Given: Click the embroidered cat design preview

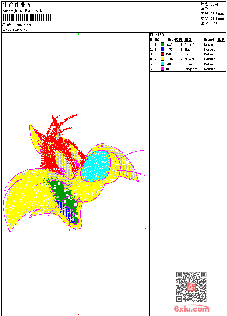Looking at the screenshot, I should [x=75, y=174].
